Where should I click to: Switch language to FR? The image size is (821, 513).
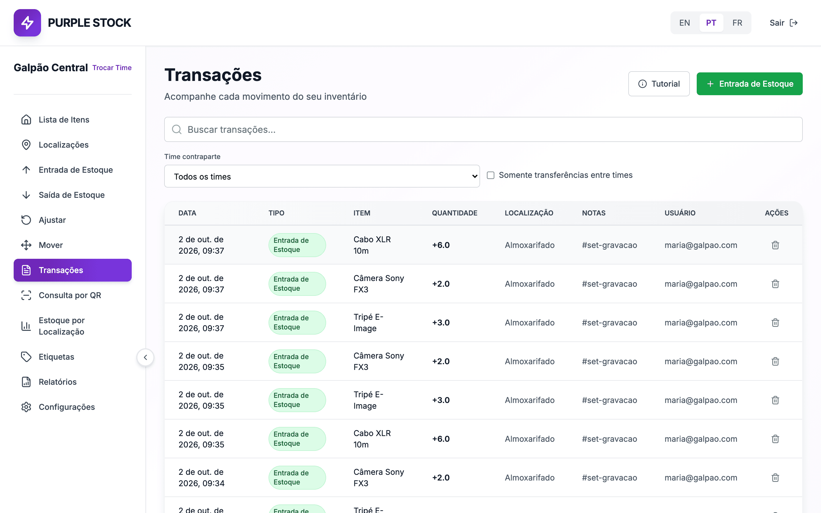(x=737, y=23)
